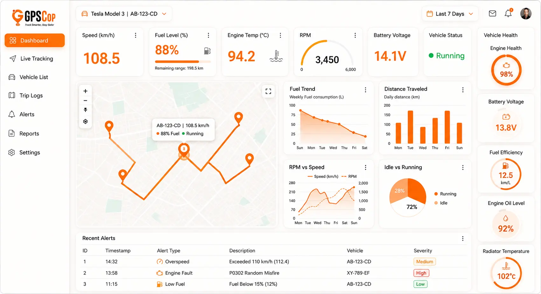Go to the Dashboard menu item
Screen dimensions: 541x294
[35, 40]
